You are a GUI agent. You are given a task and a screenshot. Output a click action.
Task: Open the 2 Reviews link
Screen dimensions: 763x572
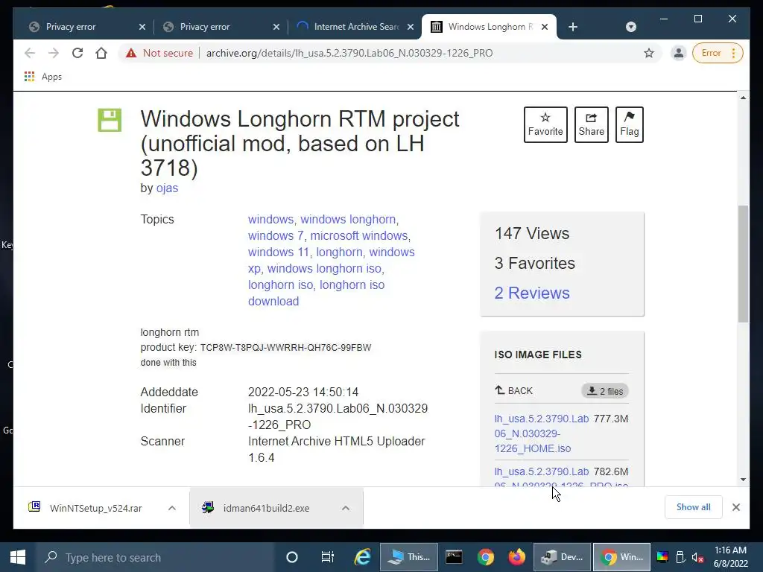tap(532, 293)
